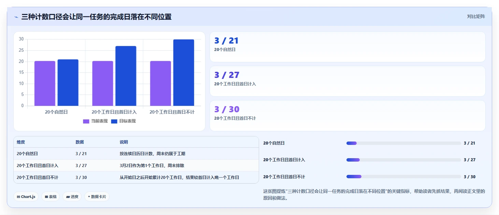This screenshot has width=499, height=215.
Task: Click the 数据 column header
Action: (x=80, y=142)
